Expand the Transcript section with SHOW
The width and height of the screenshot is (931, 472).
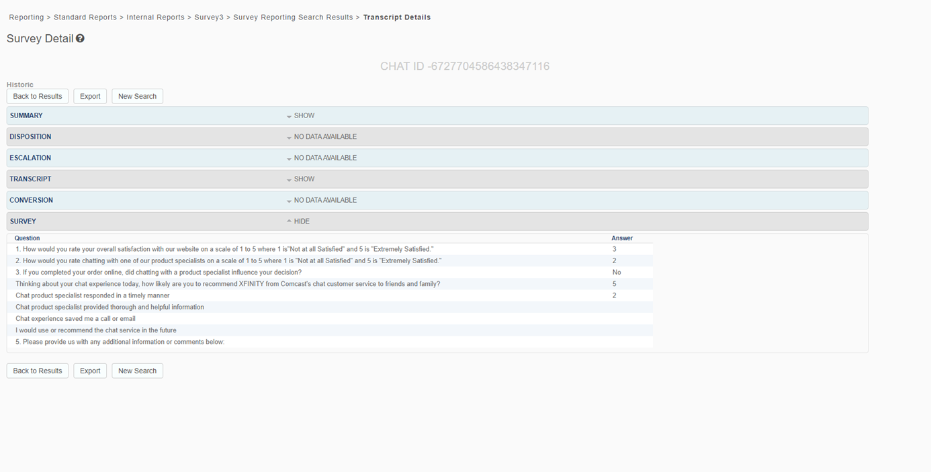pyautogui.click(x=304, y=179)
